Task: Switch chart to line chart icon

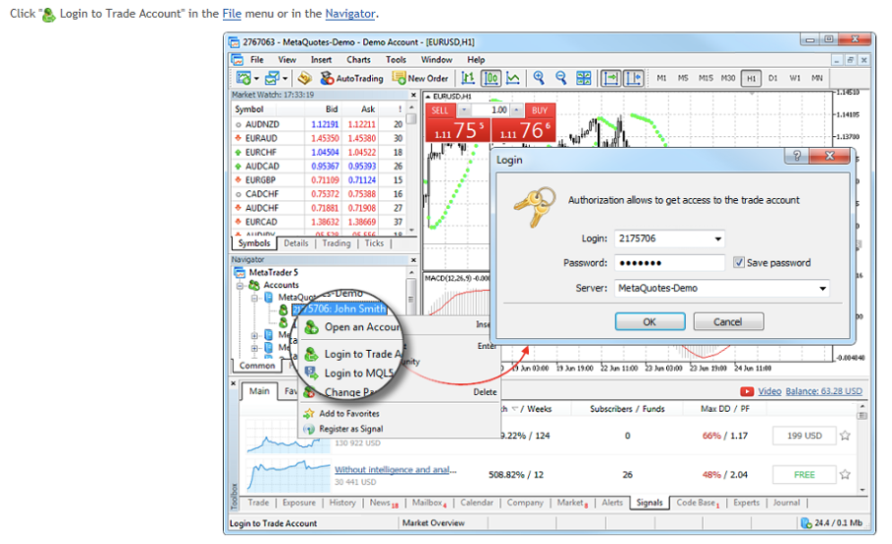Action: tap(513, 78)
